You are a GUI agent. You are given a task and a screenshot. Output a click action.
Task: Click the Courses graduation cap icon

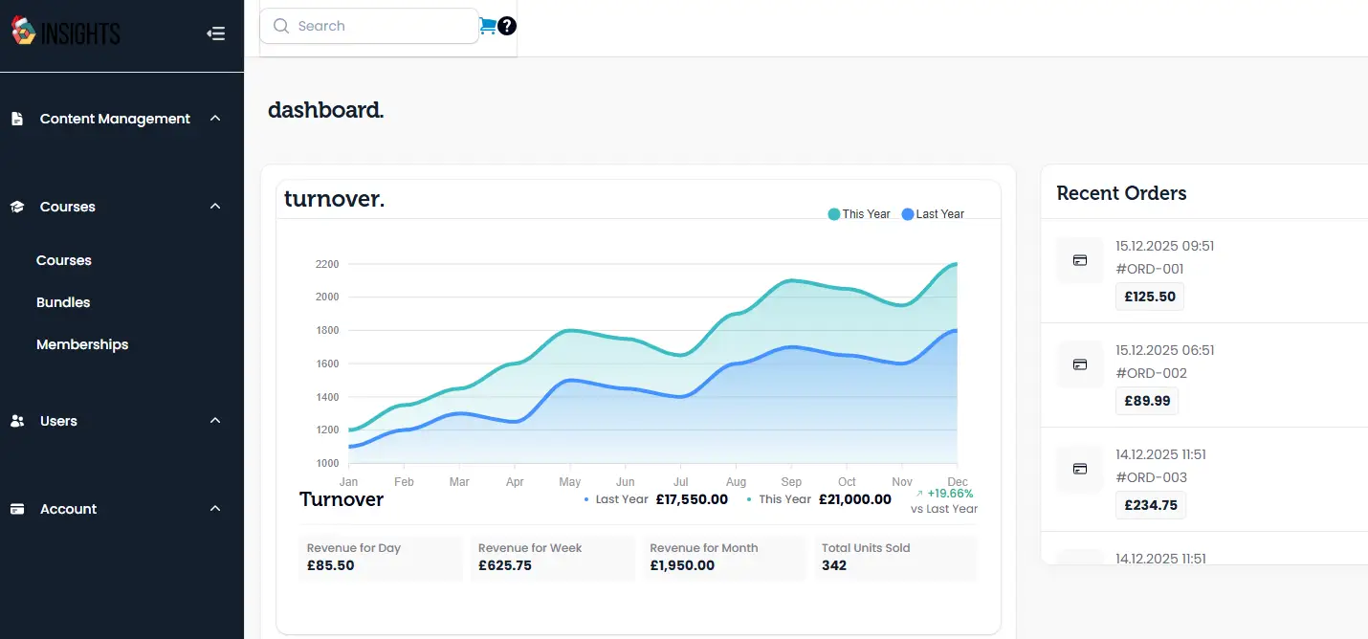pos(17,207)
